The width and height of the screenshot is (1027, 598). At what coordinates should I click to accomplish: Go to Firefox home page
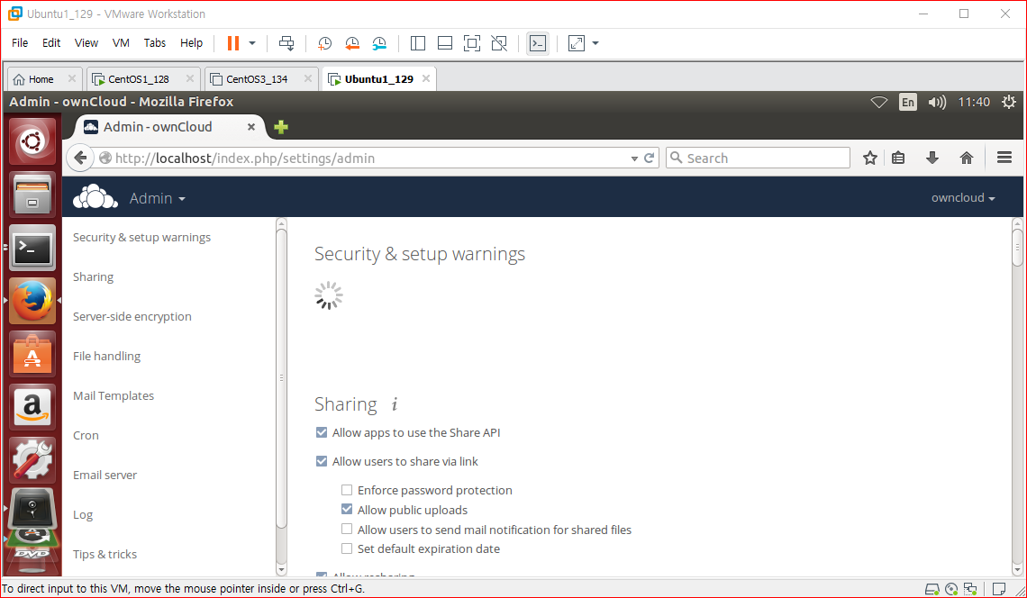(966, 158)
